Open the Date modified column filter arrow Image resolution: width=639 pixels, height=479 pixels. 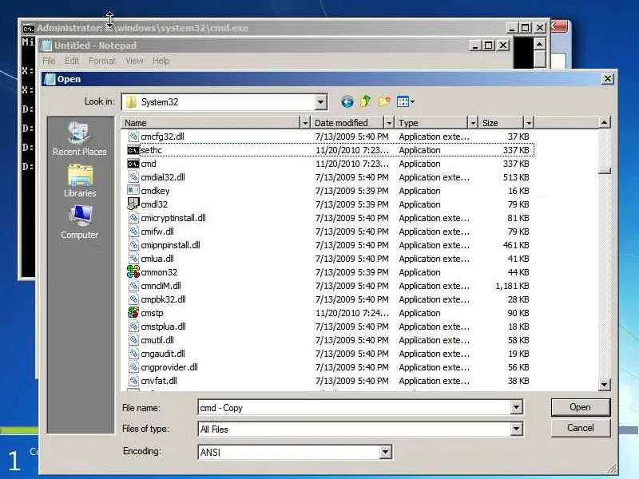389,123
